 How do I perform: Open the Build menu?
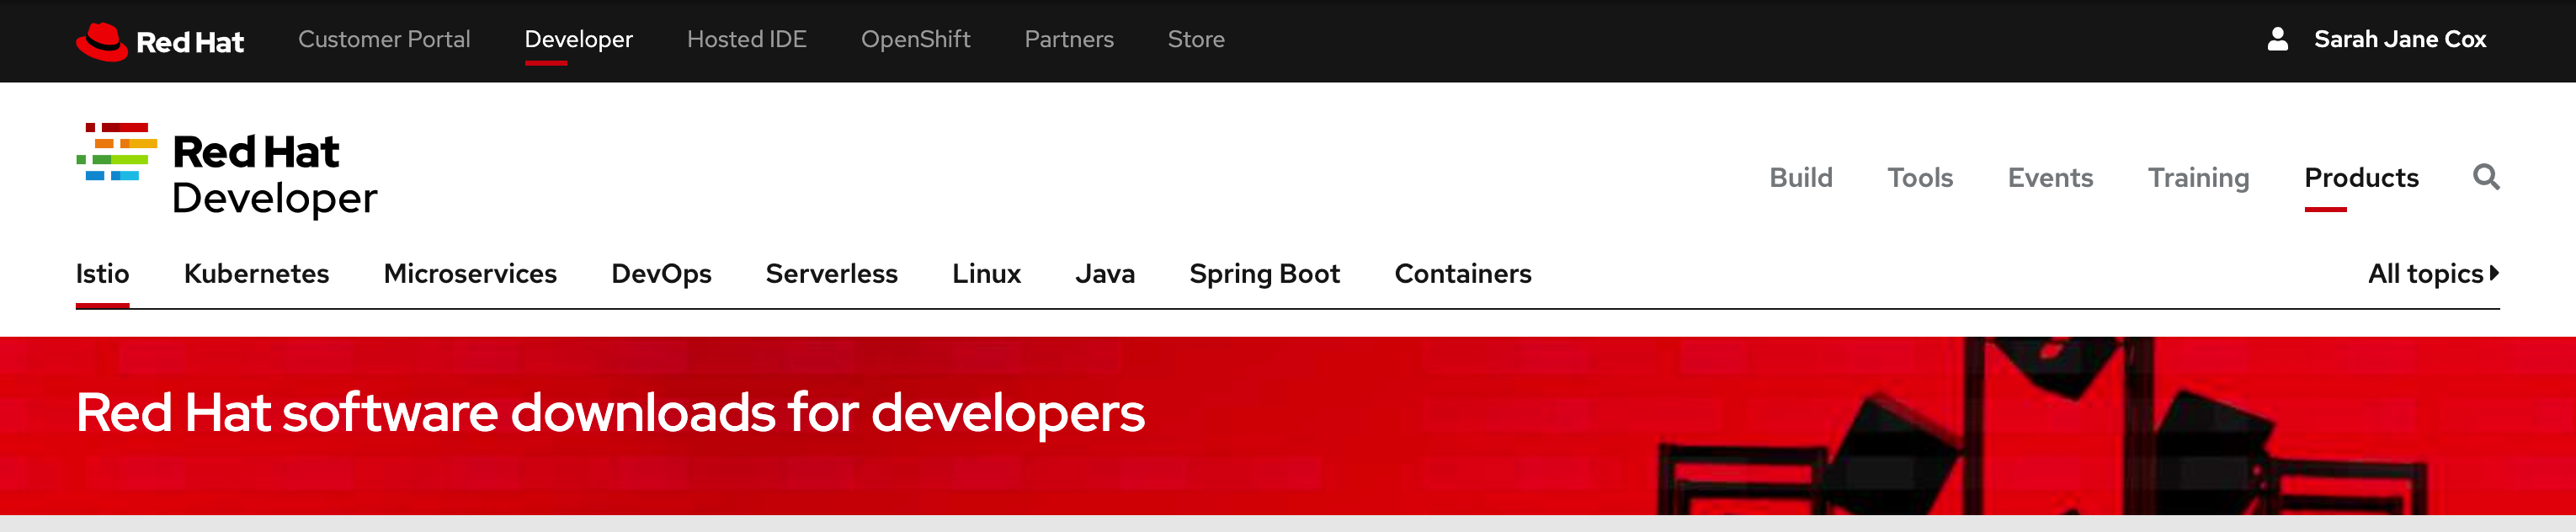pyautogui.click(x=1800, y=177)
